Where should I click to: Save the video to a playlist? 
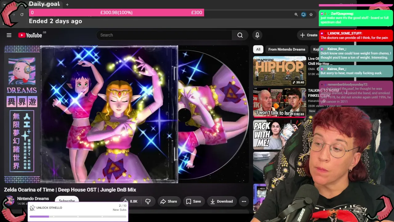(x=194, y=201)
